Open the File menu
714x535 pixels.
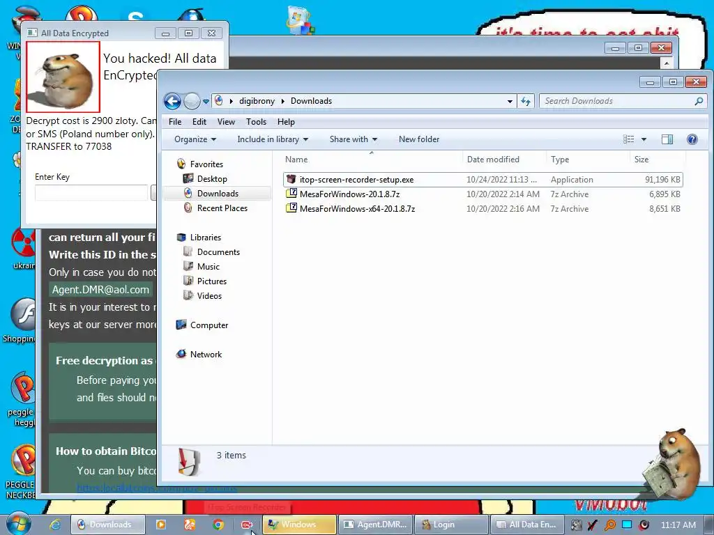point(175,122)
